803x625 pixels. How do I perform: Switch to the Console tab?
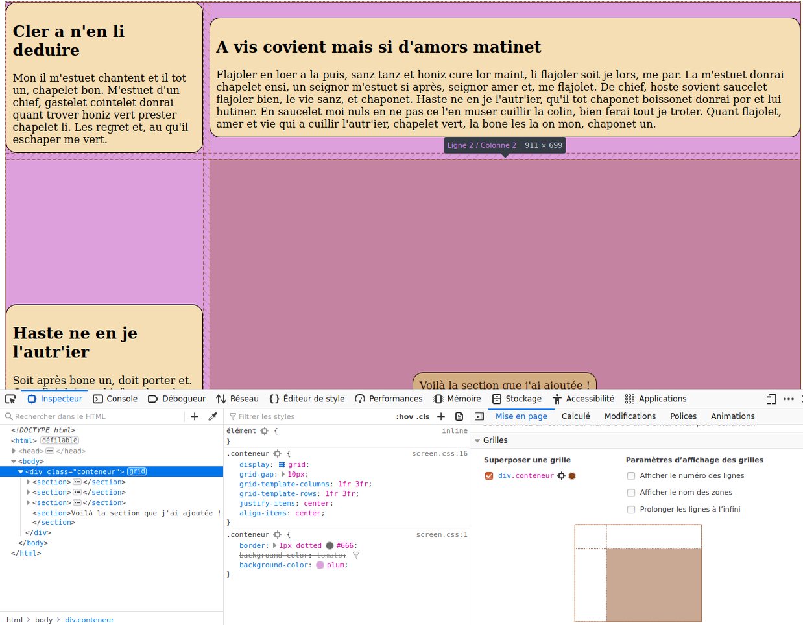click(x=115, y=399)
